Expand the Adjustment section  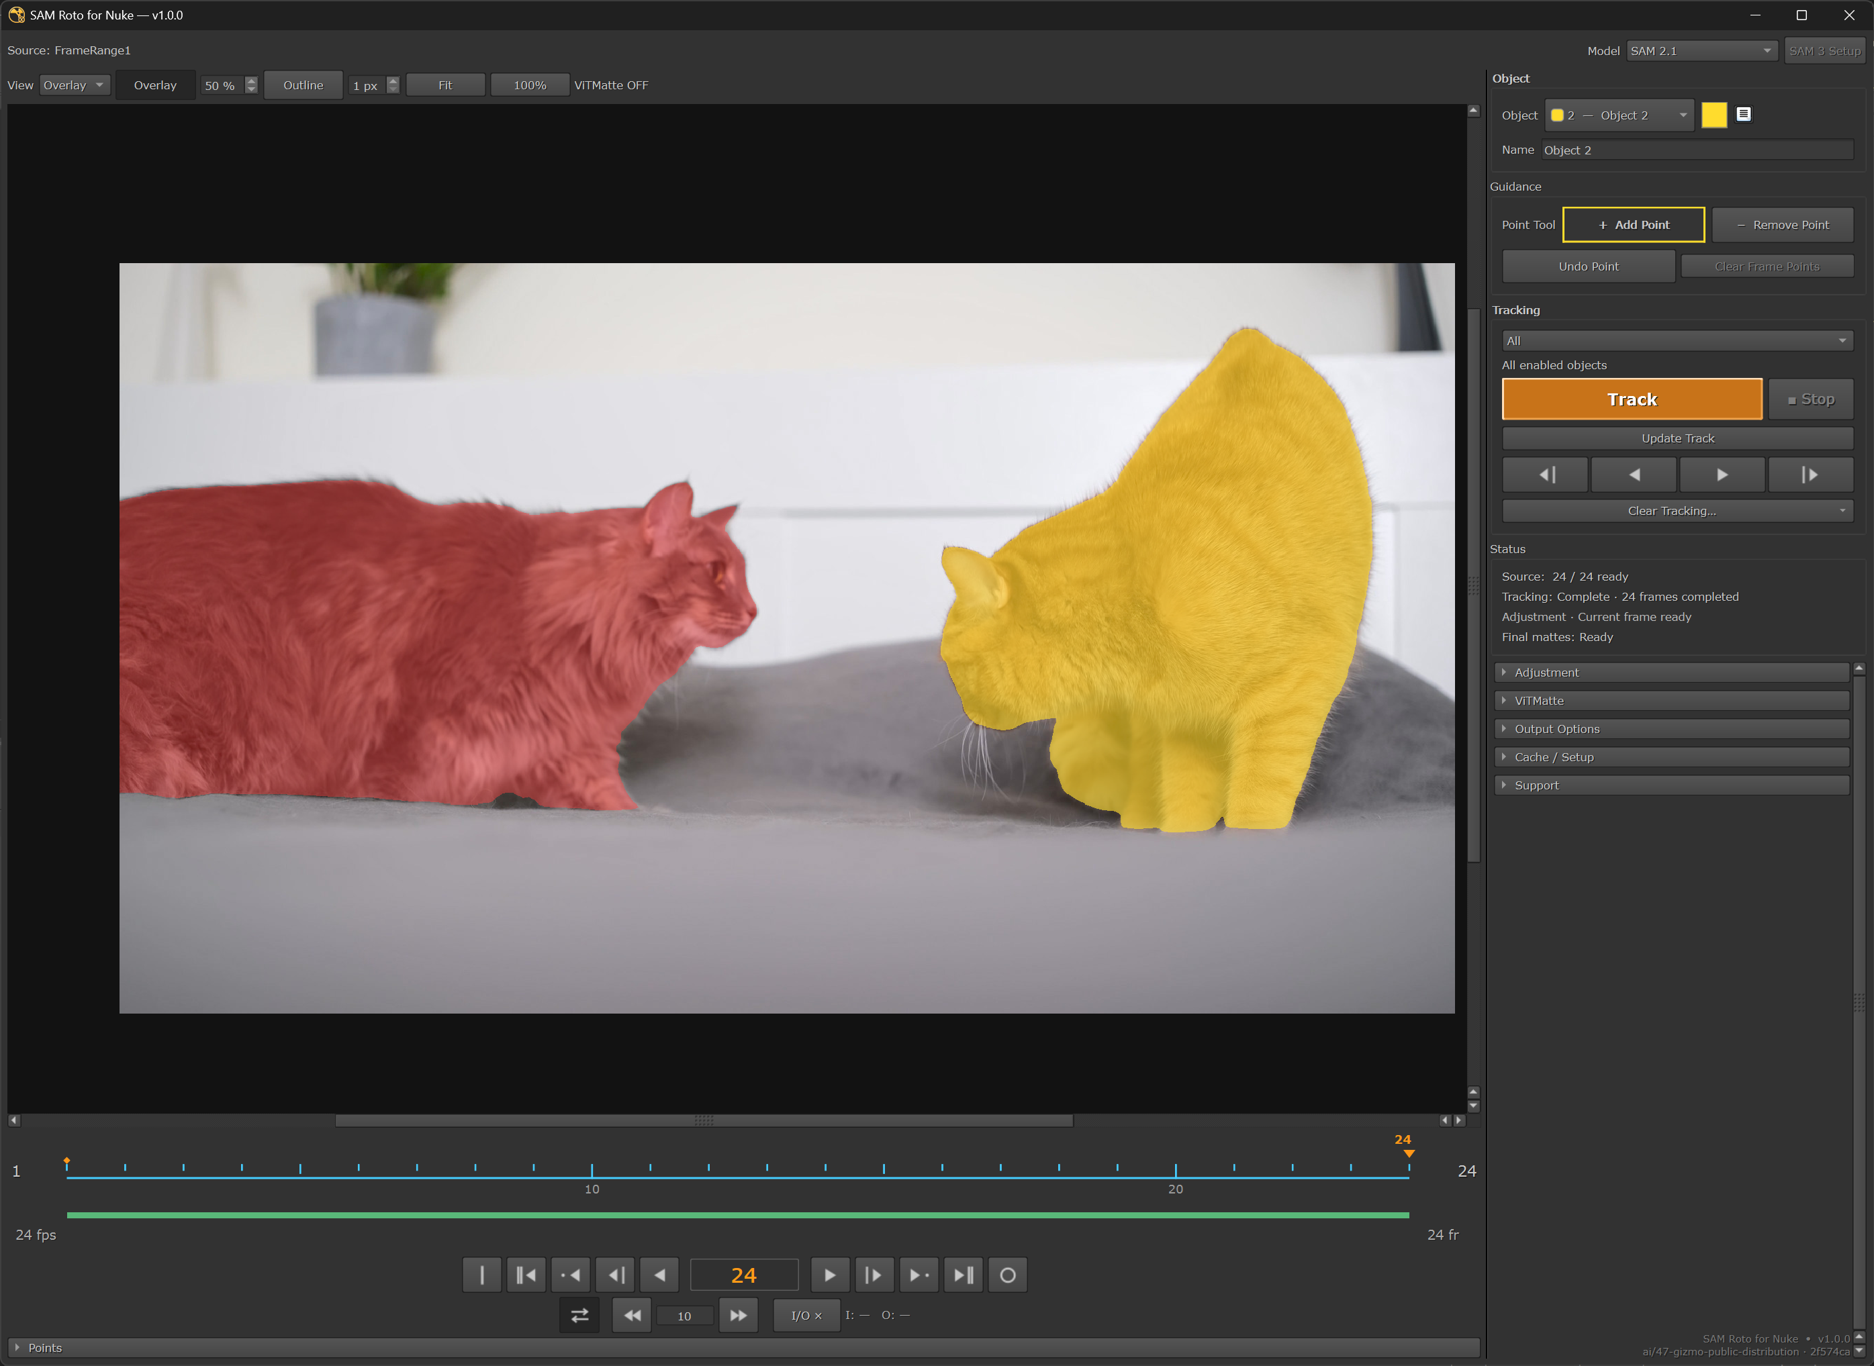[1671, 672]
